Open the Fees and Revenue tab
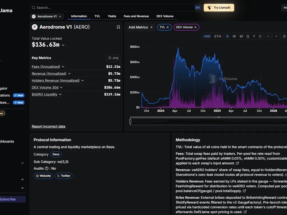 [x=136, y=16]
